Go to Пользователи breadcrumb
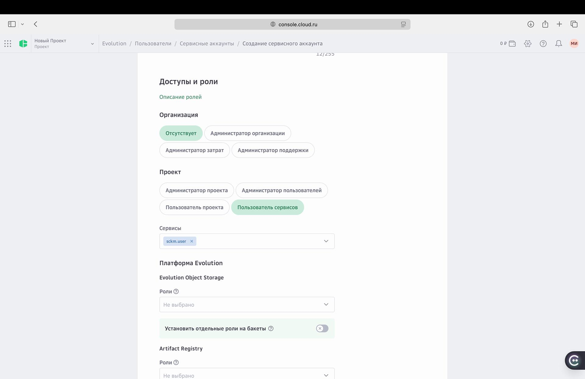 coord(153,43)
